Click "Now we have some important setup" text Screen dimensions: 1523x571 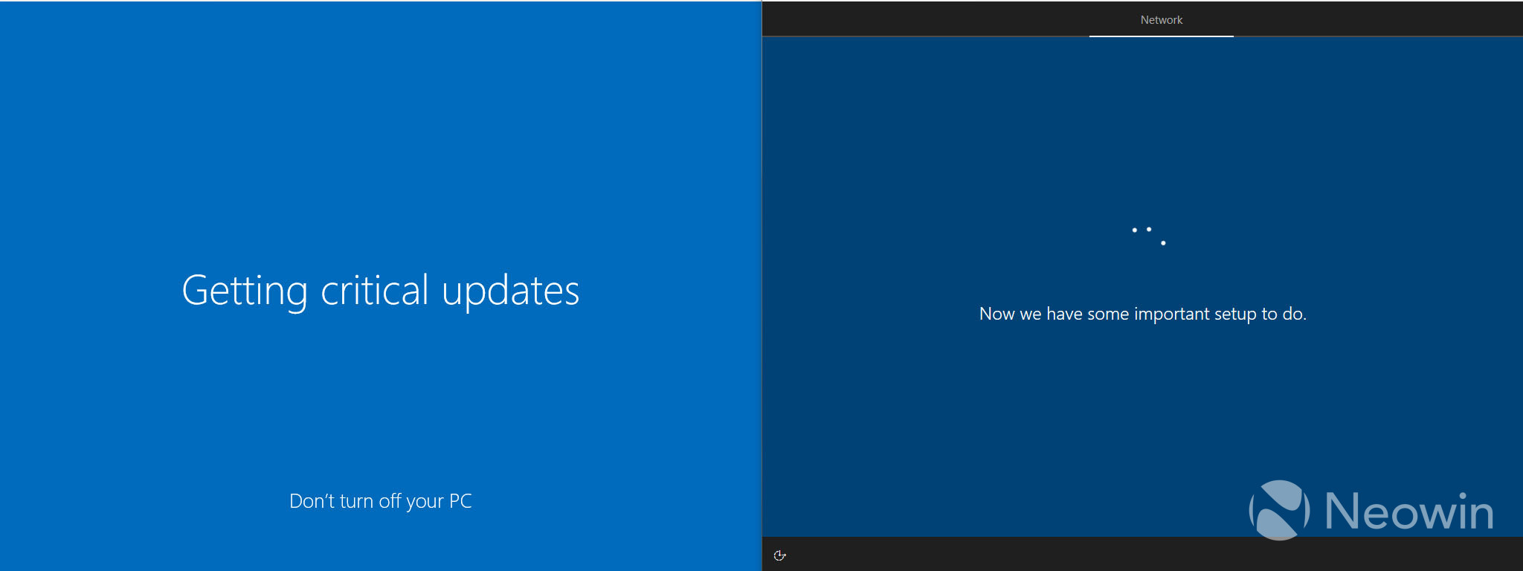(x=1142, y=314)
